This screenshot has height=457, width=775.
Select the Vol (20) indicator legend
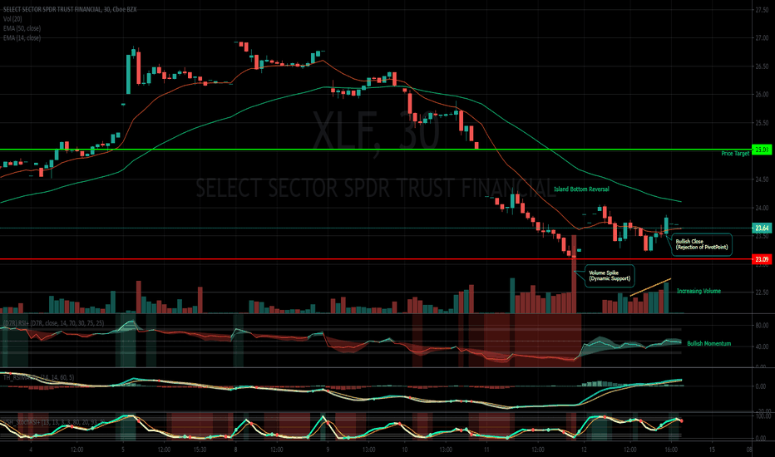pyautogui.click(x=12, y=19)
